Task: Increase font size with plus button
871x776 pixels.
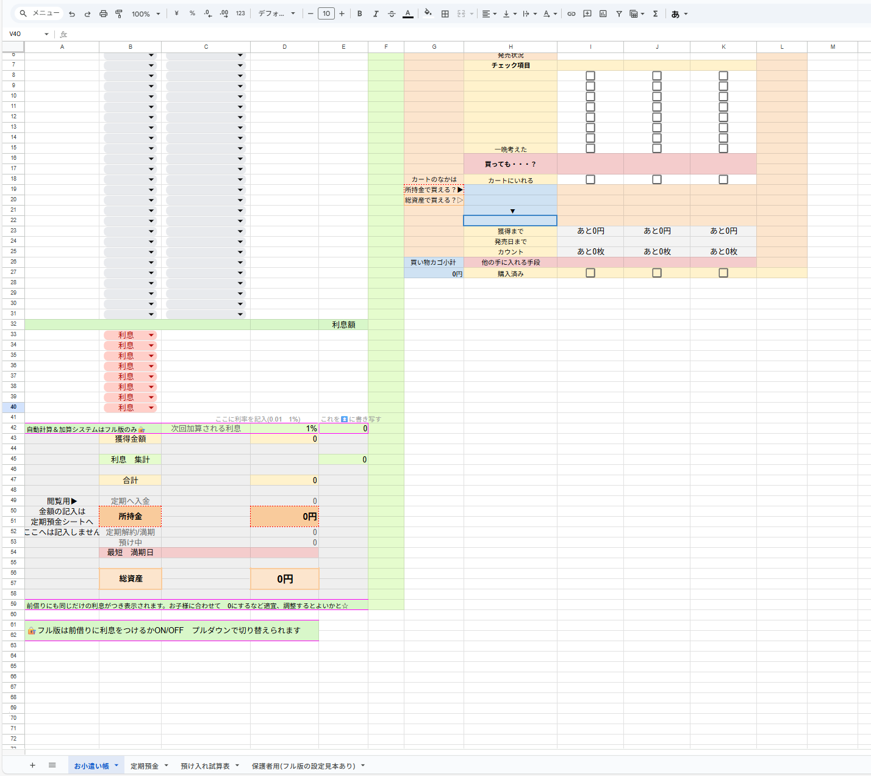Action: (x=342, y=14)
